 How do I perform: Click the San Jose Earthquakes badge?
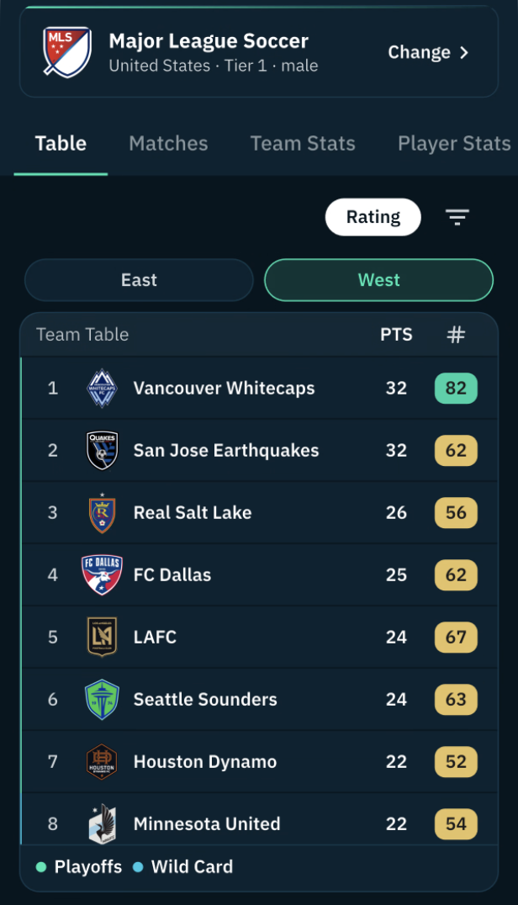click(x=102, y=450)
